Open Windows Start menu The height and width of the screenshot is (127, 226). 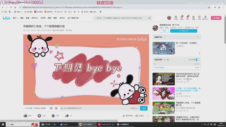(x=3, y=124)
